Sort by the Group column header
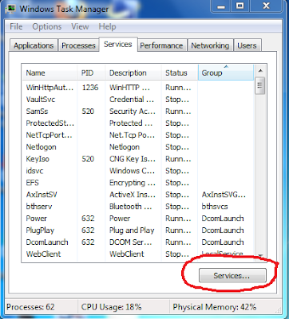The width and height of the screenshot is (289, 319). click(x=226, y=73)
